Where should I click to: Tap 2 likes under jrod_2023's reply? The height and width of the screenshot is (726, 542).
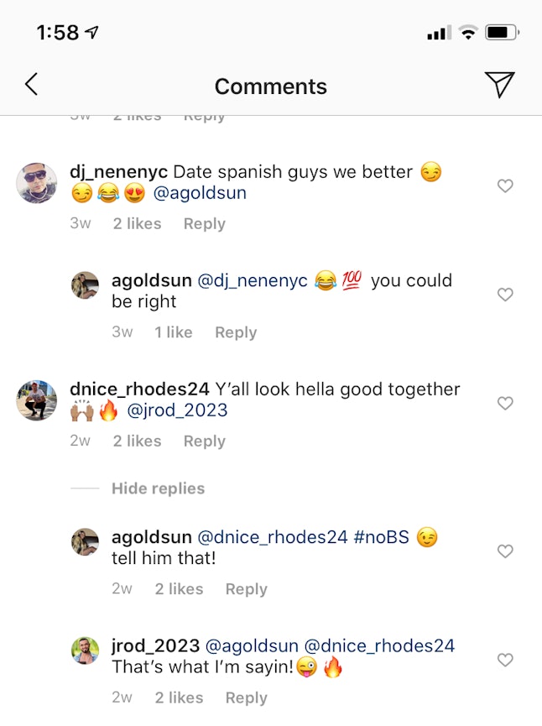click(x=179, y=697)
